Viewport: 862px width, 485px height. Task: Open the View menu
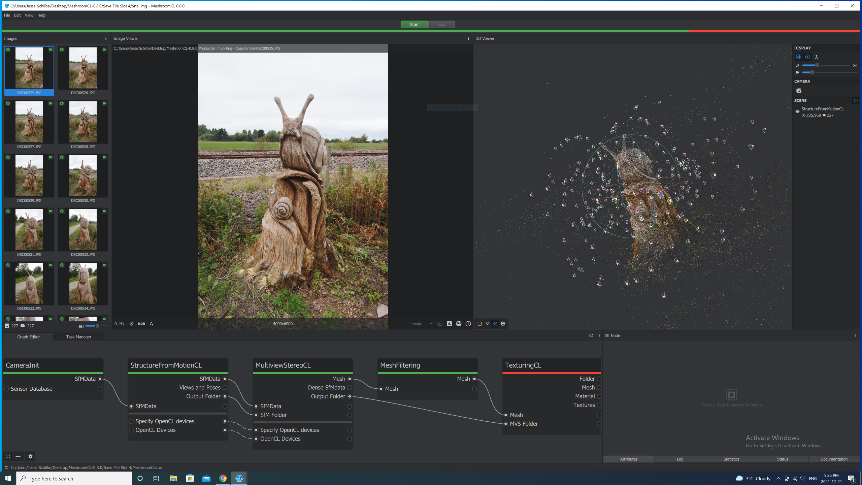tap(29, 15)
